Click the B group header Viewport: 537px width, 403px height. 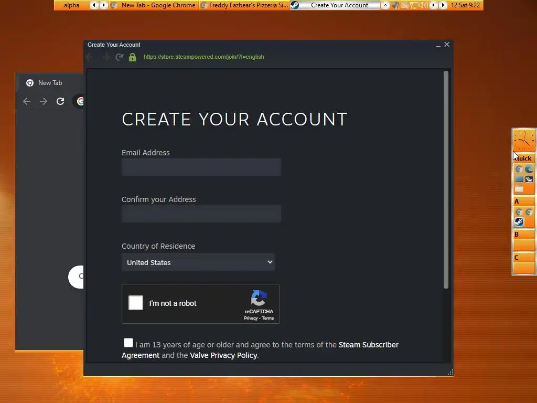pyautogui.click(x=524, y=235)
